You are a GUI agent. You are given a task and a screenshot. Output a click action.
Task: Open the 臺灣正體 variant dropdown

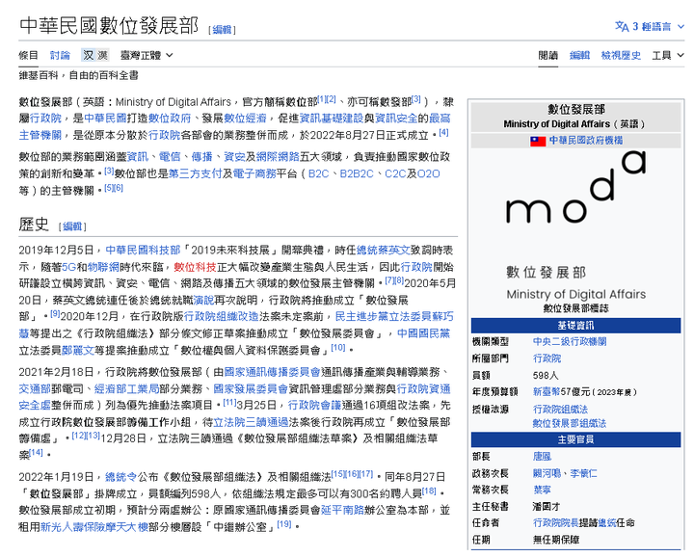(147, 55)
